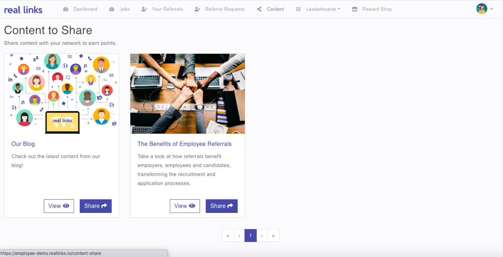Viewport: 503px width, 257px height.
Task: Select page 1 in pagination
Action: coord(251,236)
